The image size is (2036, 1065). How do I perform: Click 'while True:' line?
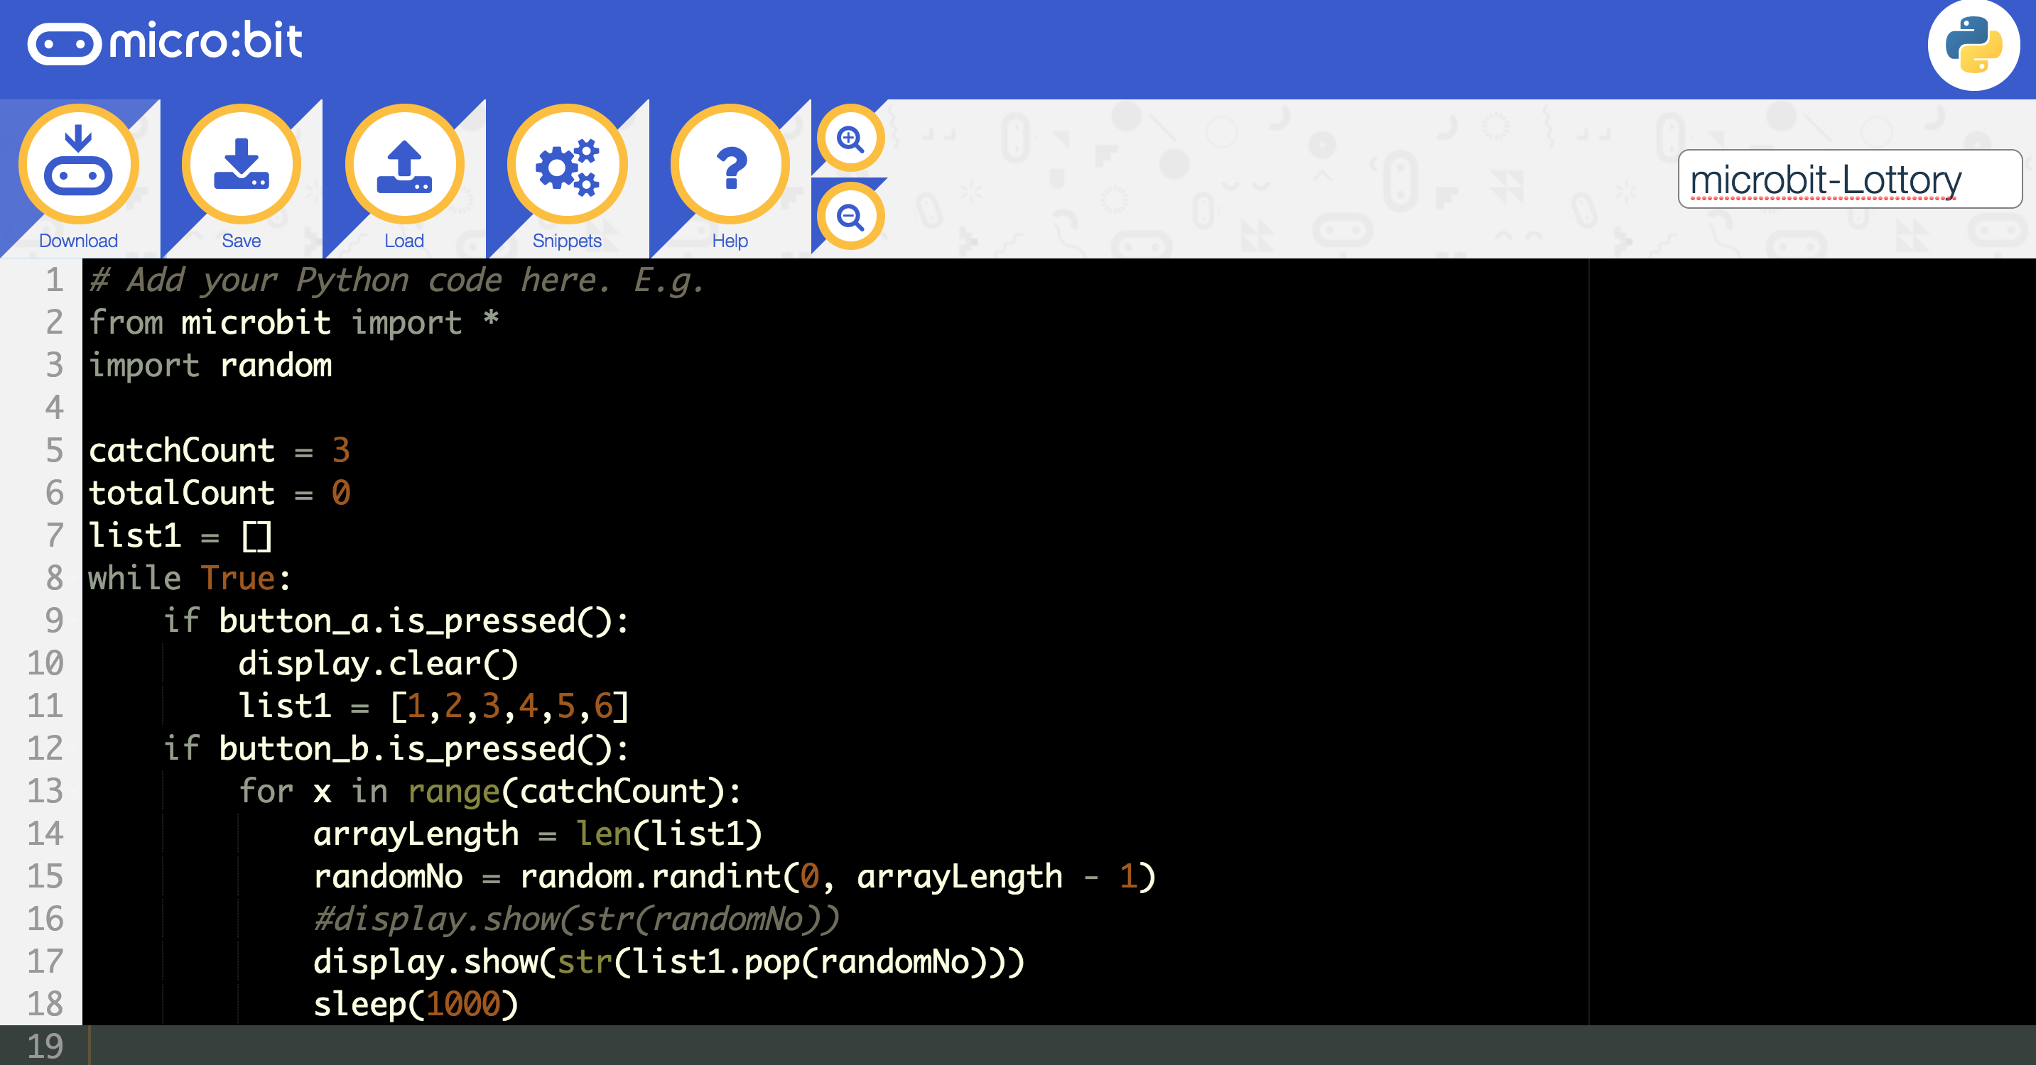click(190, 579)
